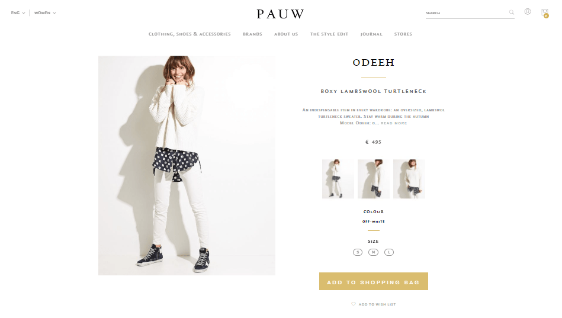Choose the Off-White colour option
Screen dimensions: 562x318
[374, 221]
